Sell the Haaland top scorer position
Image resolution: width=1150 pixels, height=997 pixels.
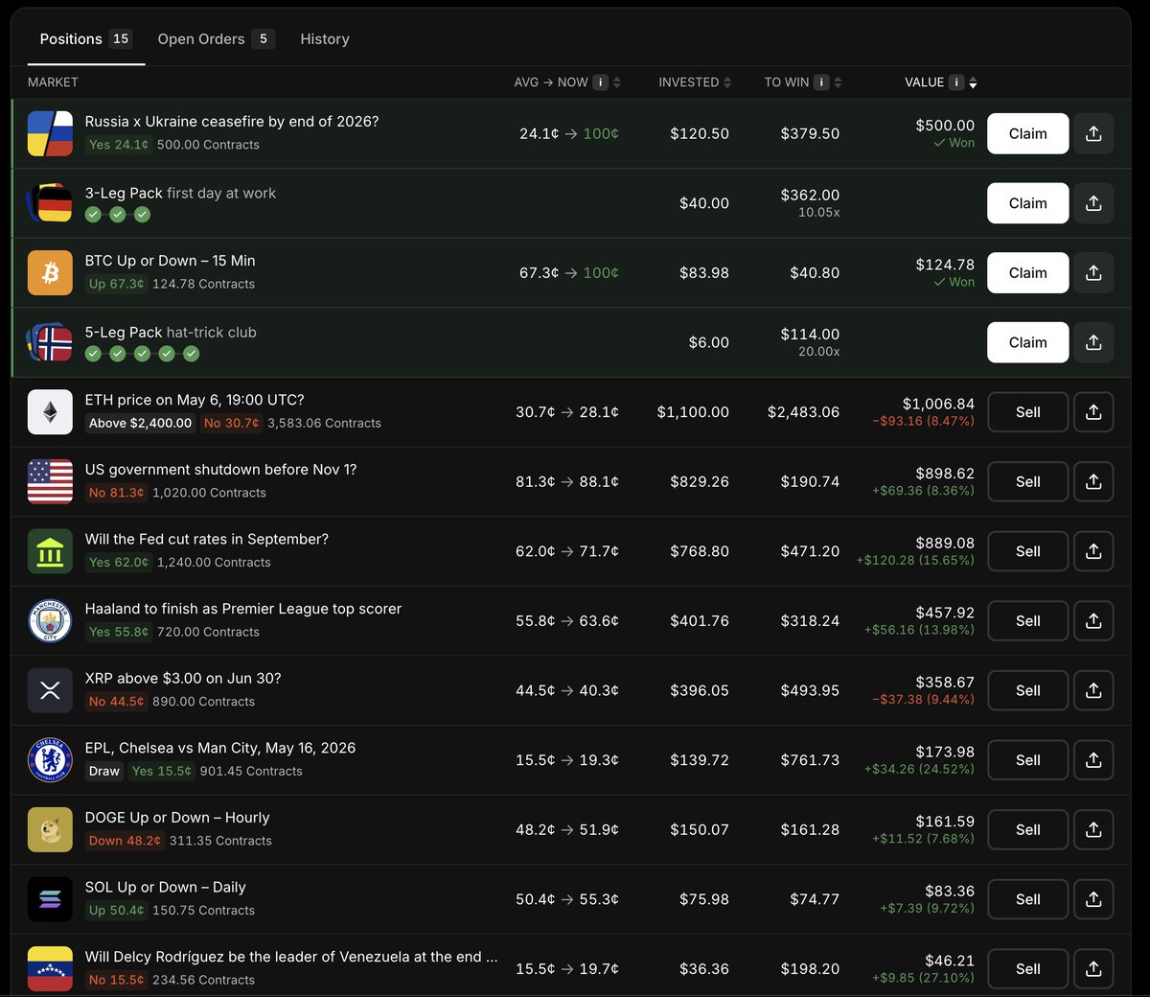click(1027, 621)
